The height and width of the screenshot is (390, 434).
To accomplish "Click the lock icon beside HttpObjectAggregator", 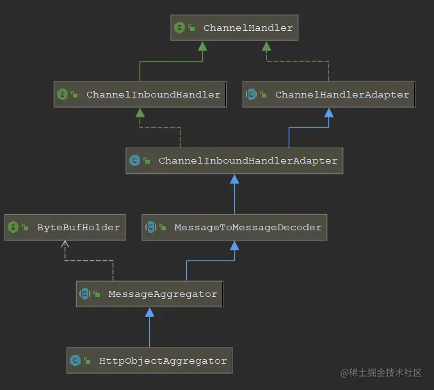I will coord(87,360).
